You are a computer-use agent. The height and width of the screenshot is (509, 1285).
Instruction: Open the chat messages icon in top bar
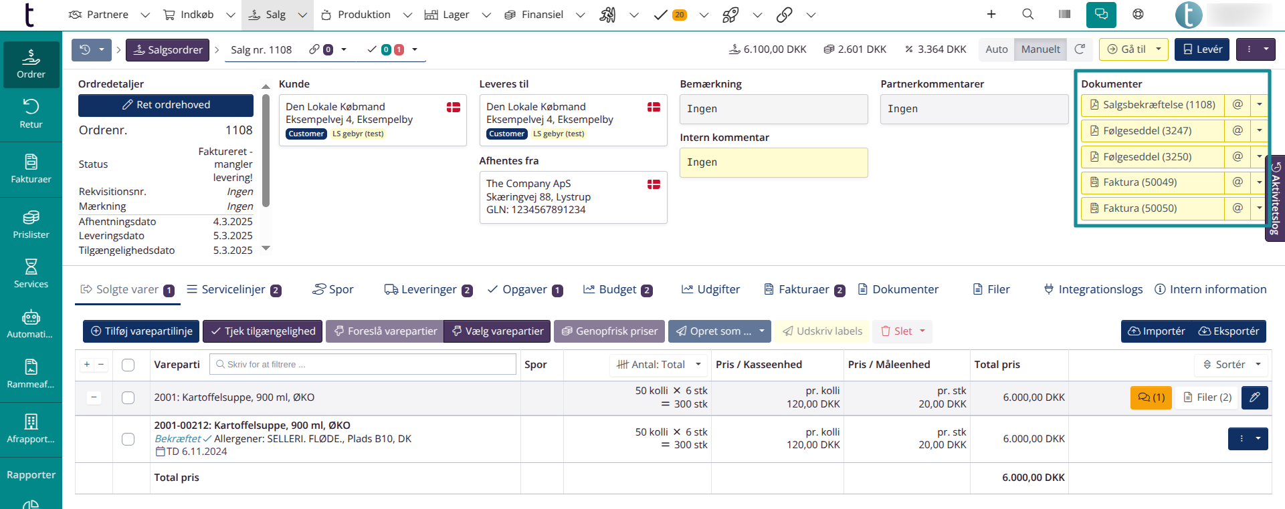tap(1100, 14)
